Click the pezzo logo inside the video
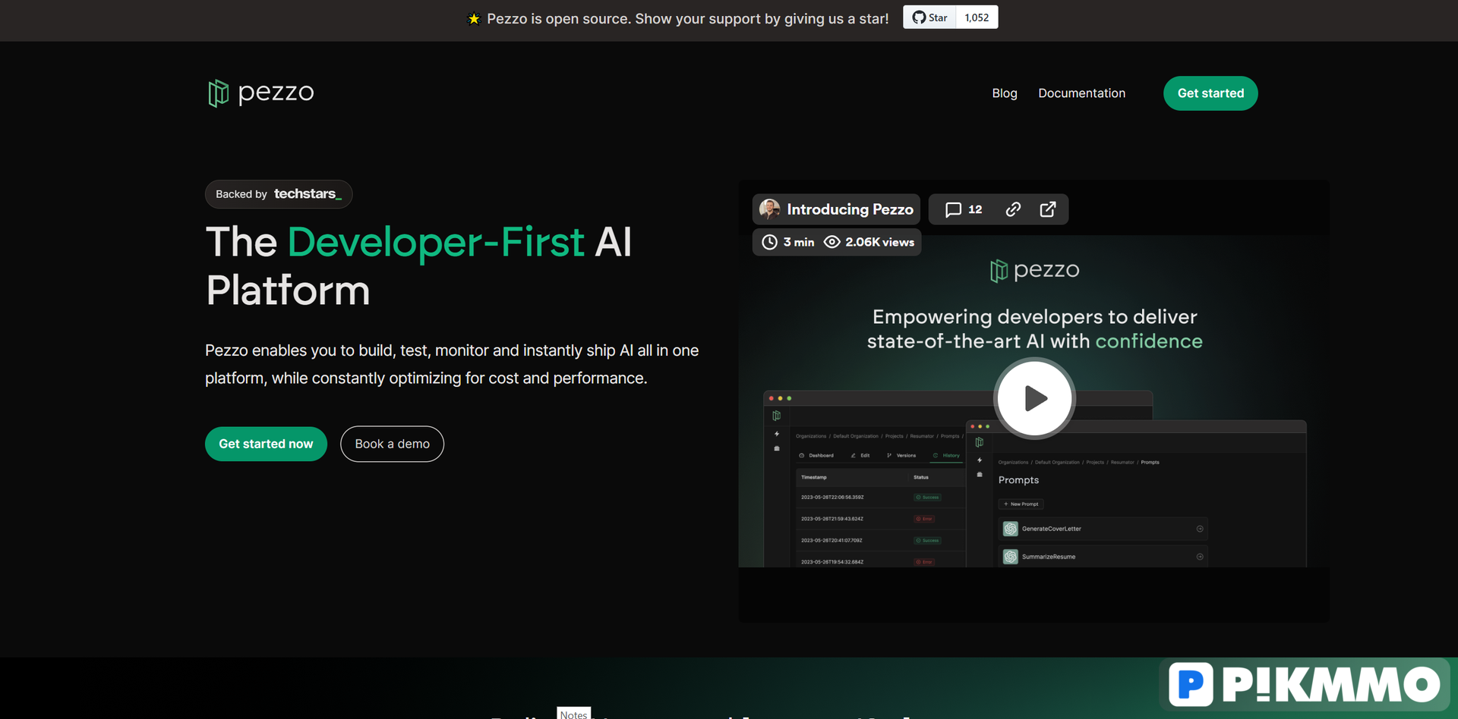Image resolution: width=1458 pixels, height=719 pixels. pyautogui.click(x=1034, y=270)
